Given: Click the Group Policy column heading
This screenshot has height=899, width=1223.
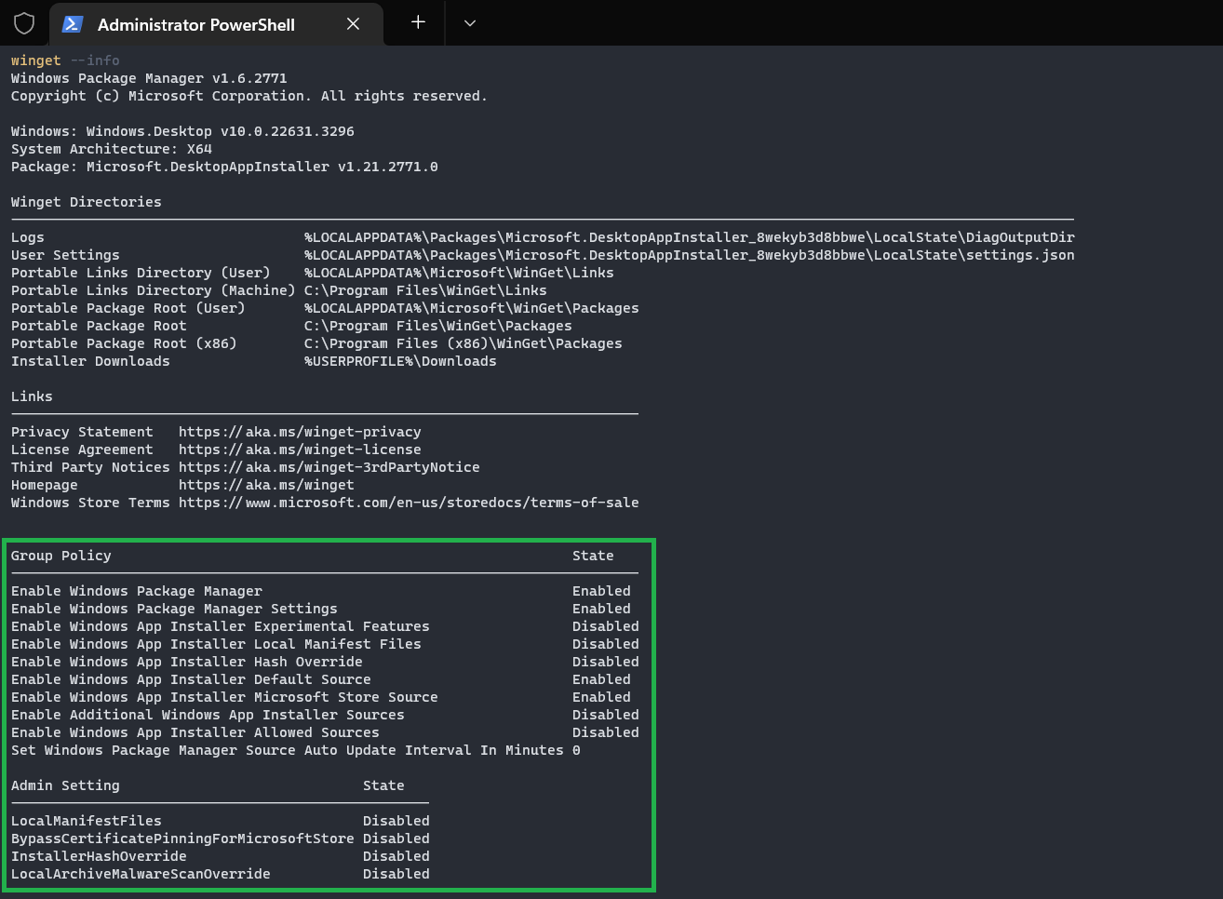Looking at the screenshot, I should pos(61,556).
